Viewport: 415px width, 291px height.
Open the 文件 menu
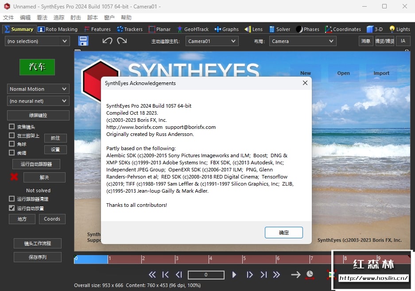pos(8,18)
